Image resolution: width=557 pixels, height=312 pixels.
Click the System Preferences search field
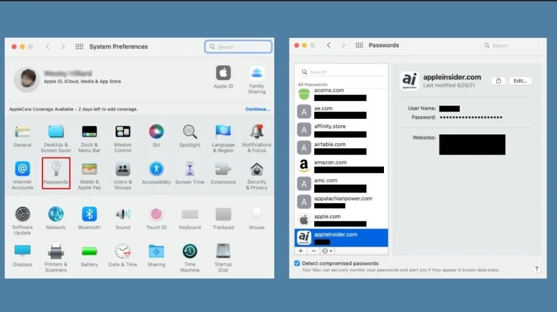pos(238,46)
